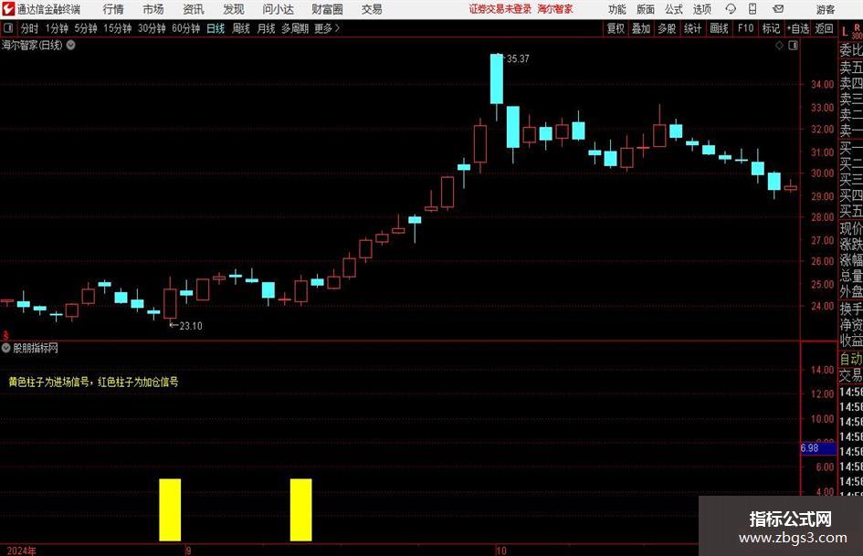Open the 财富圈 menu
The image size is (863, 556).
[327, 9]
